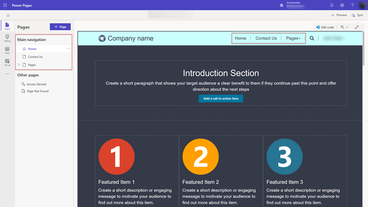
Task: Select Featured Item 2 heading
Action: [x=201, y=182]
